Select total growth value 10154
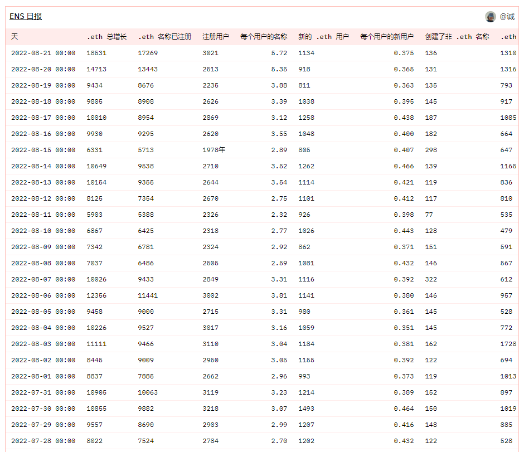Image resolution: width=519 pixels, height=452 pixels. click(96, 182)
